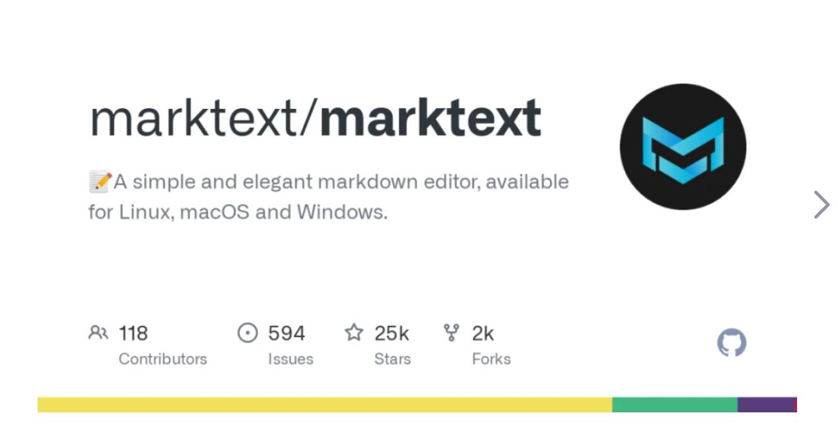This screenshot has height=446, width=838.
Task: Click the contributors people icon
Action: 98,333
